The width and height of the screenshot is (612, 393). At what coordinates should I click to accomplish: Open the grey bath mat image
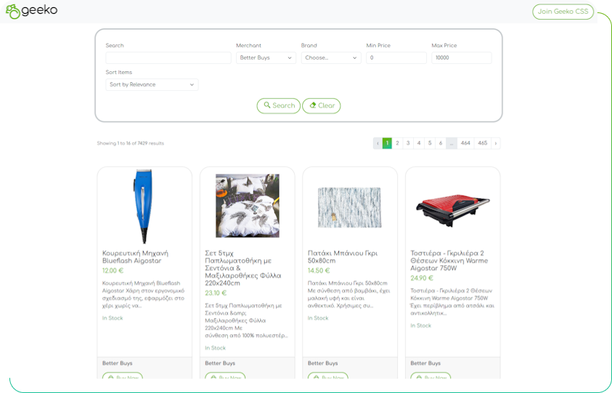click(x=349, y=207)
